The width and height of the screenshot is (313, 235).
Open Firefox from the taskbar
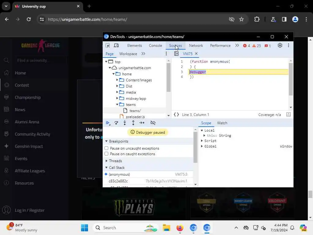pos(180,228)
